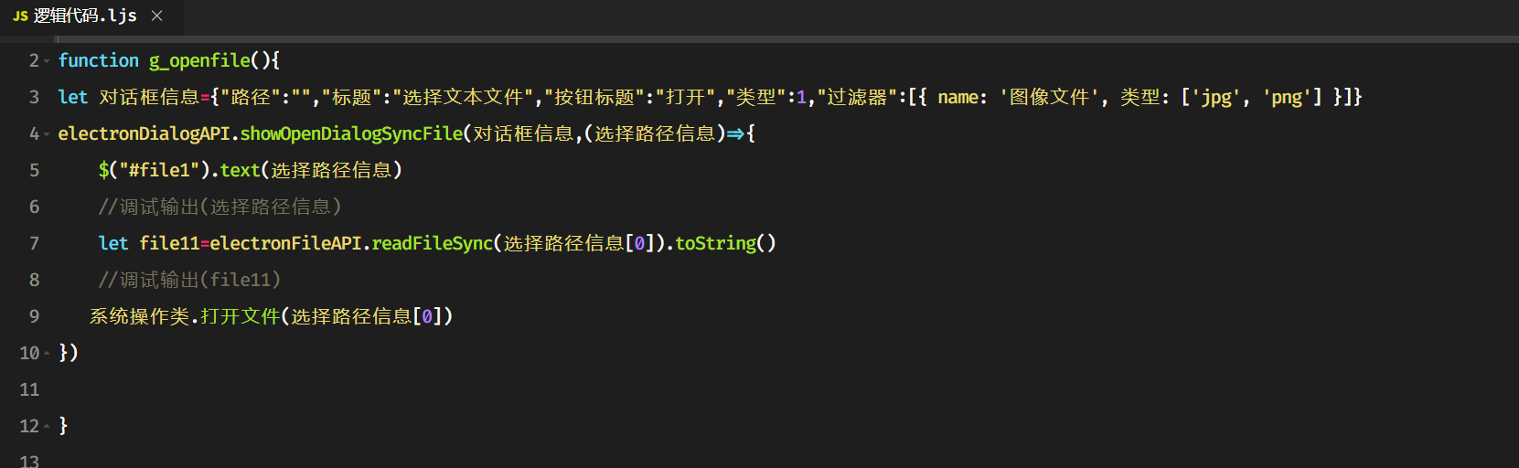Collapse the fold arrow at line 2
Screen dimensions: 1519x468
(47, 61)
